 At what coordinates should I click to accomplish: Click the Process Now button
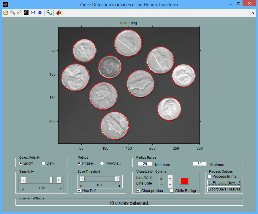point(224,182)
